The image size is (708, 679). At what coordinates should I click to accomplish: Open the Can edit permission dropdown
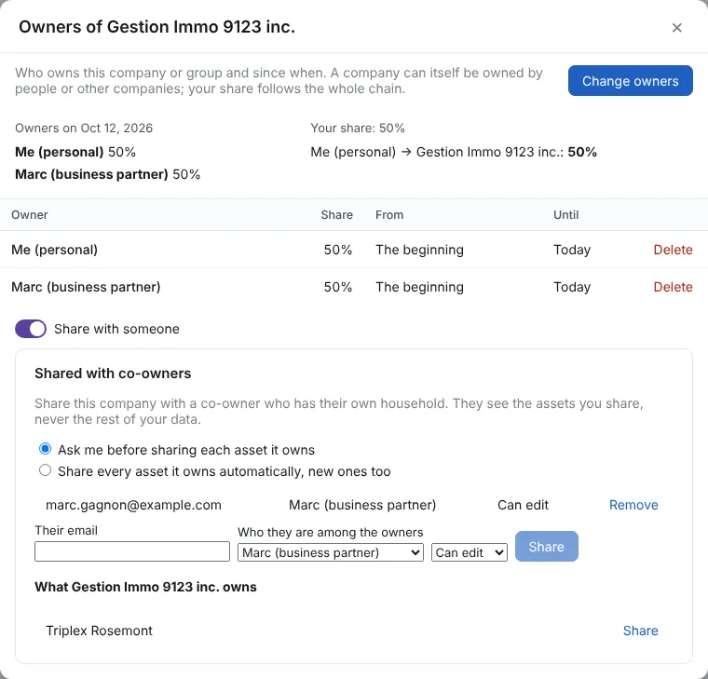click(470, 552)
